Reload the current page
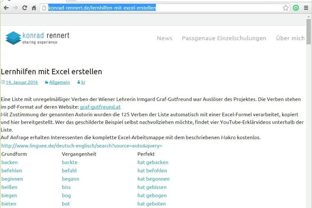The height and width of the screenshot is (208, 312). 25,8
